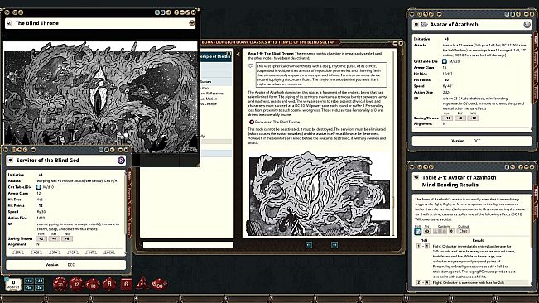Go to next page in book
This screenshot has height=303, width=539.
(x=334, y=245)
